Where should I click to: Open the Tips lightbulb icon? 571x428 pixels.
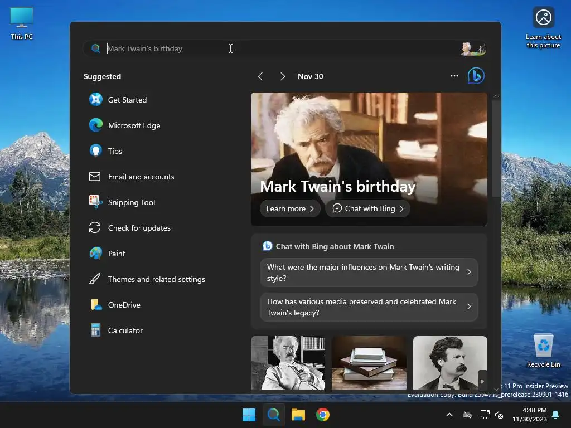(96, 150)
